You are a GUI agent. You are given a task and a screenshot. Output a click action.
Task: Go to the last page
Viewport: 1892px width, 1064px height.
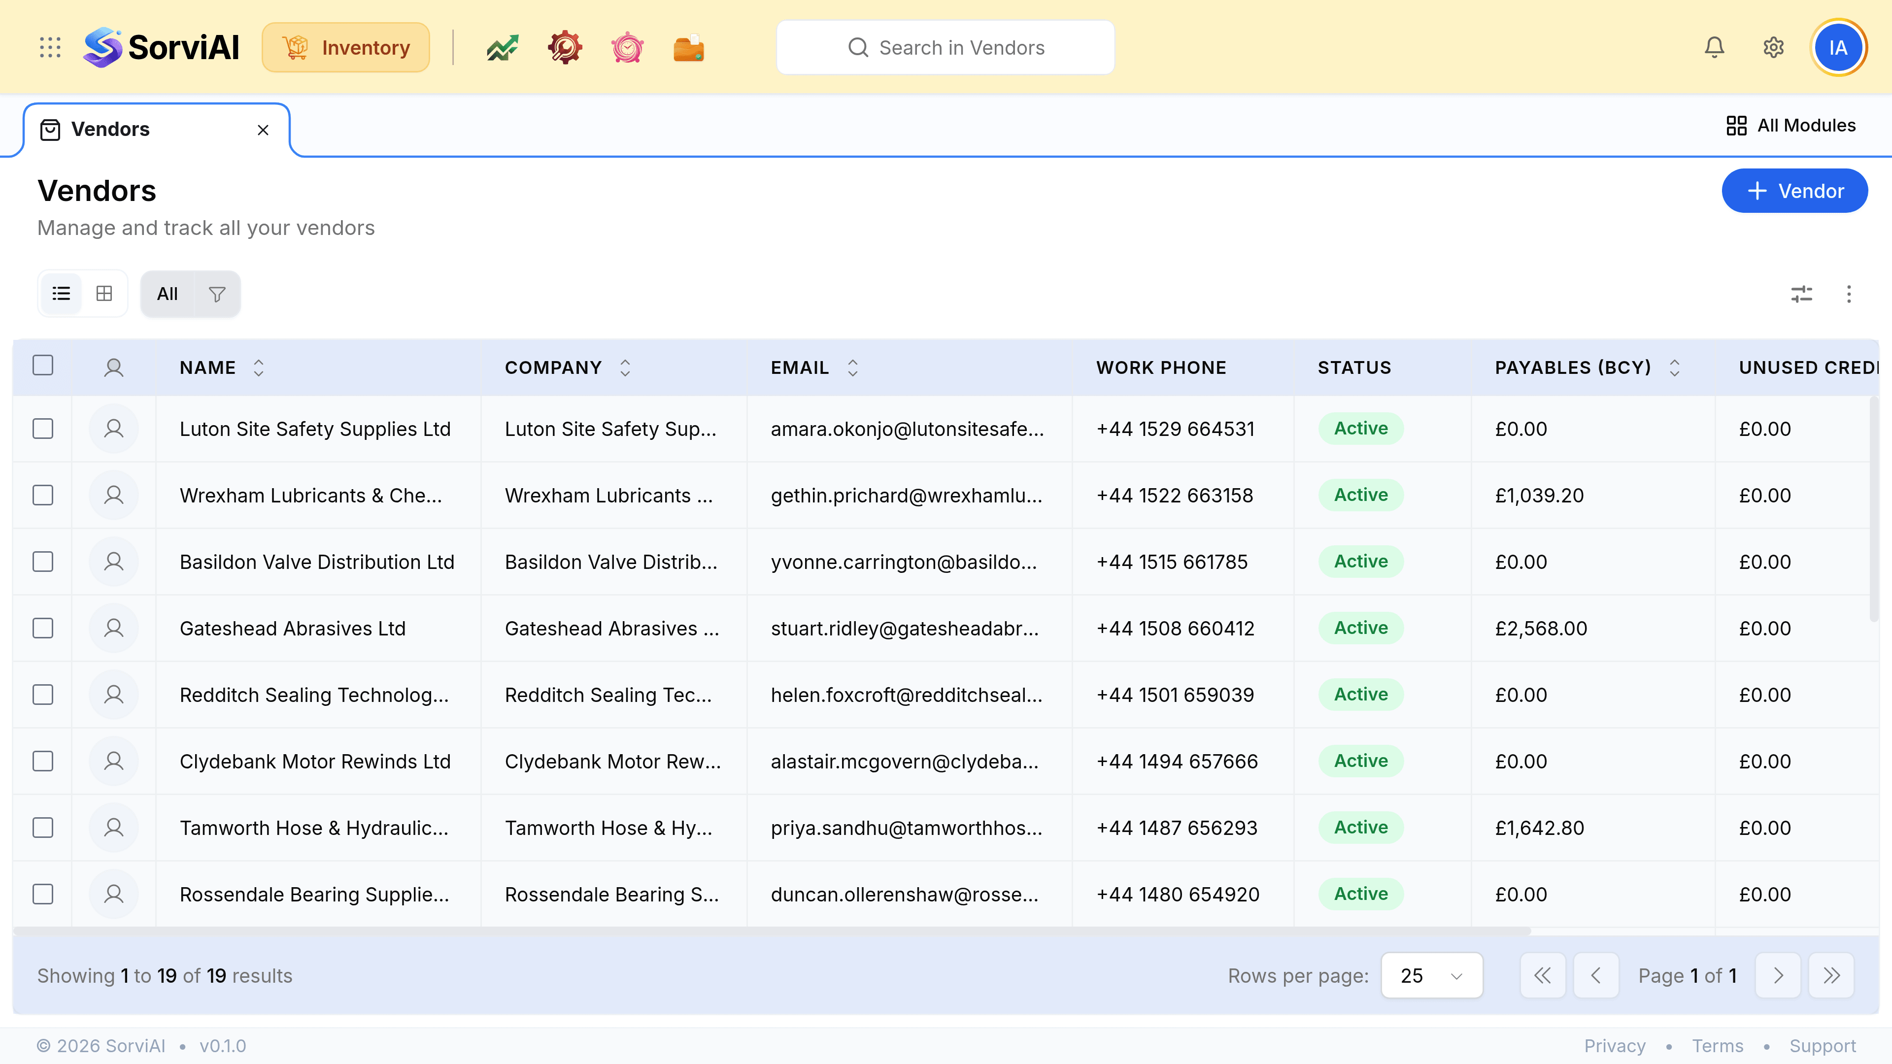[x=1831, y=976]
